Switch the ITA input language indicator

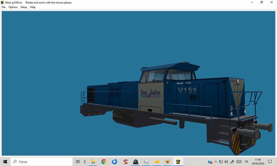coord(247,162)
